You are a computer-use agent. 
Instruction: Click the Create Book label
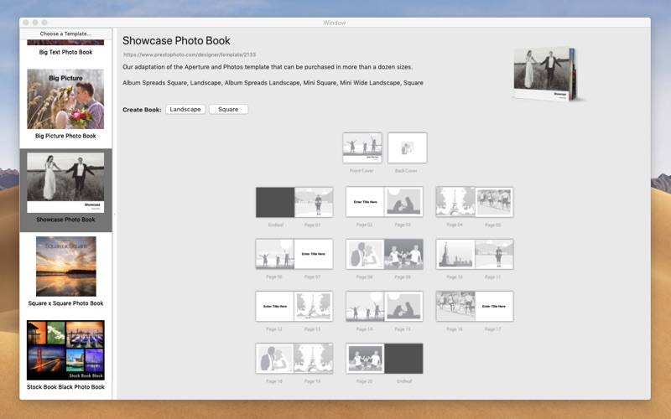[142, 110]
